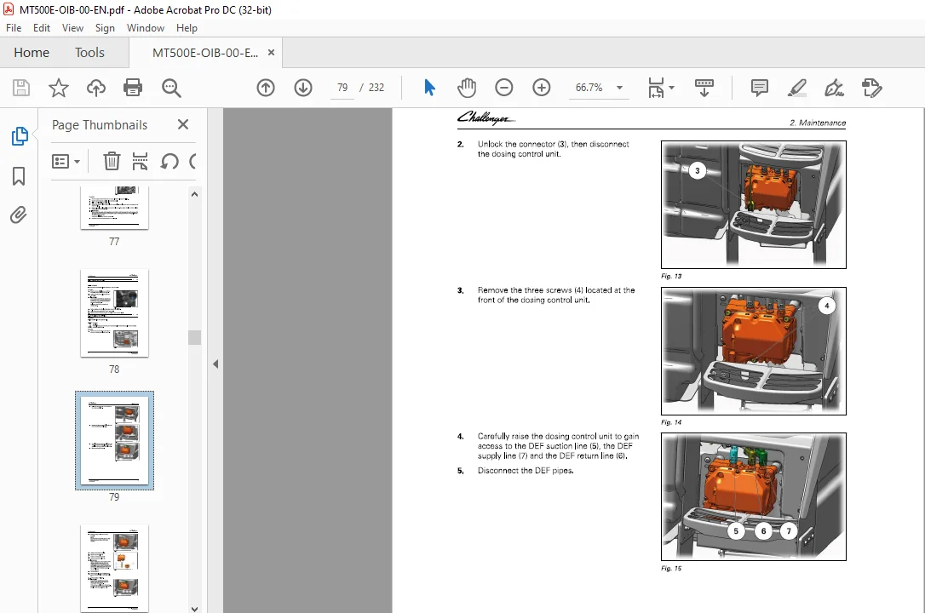925x613 pixels.
Task: Select the MT500E-OIB-00-E... document tab
Action: 204,53
